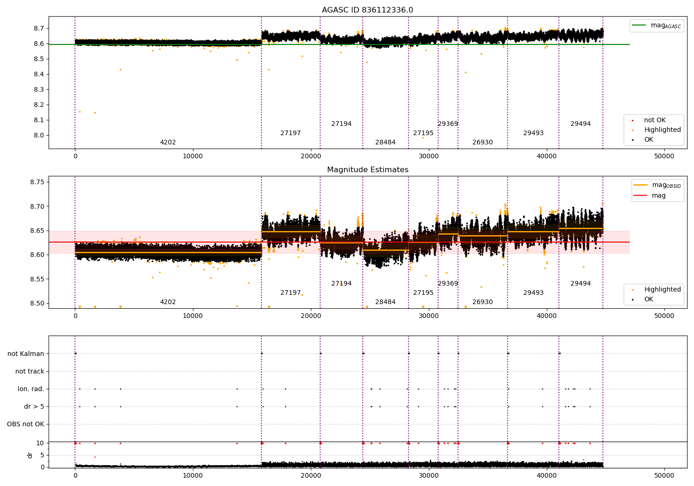Click the orange line sample beside mag OBSID
This screenshot has width=694, height=486.
640,185
